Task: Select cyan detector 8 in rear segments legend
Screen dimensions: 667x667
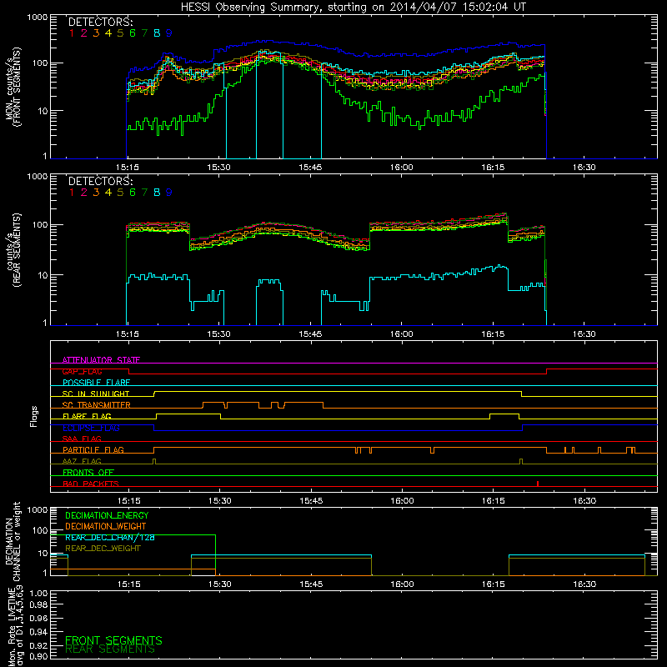Action: (x=157, y=193)
